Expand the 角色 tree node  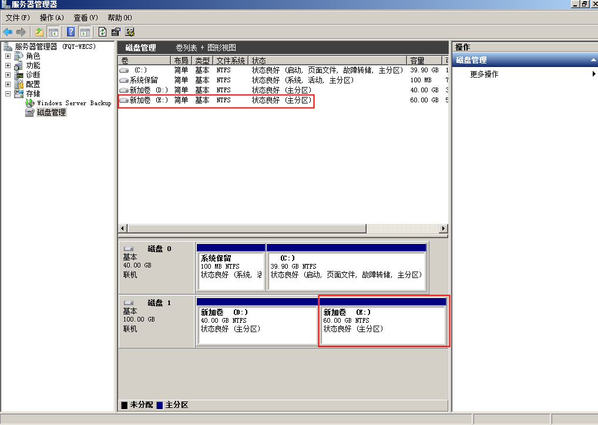8,56
